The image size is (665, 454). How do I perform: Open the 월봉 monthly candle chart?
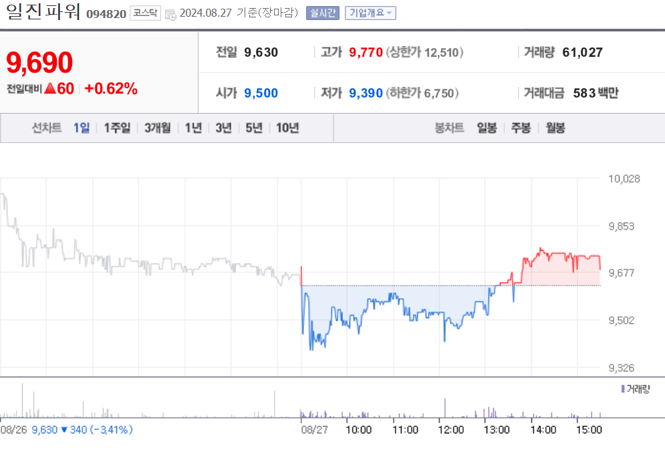(x=555, y=128)
